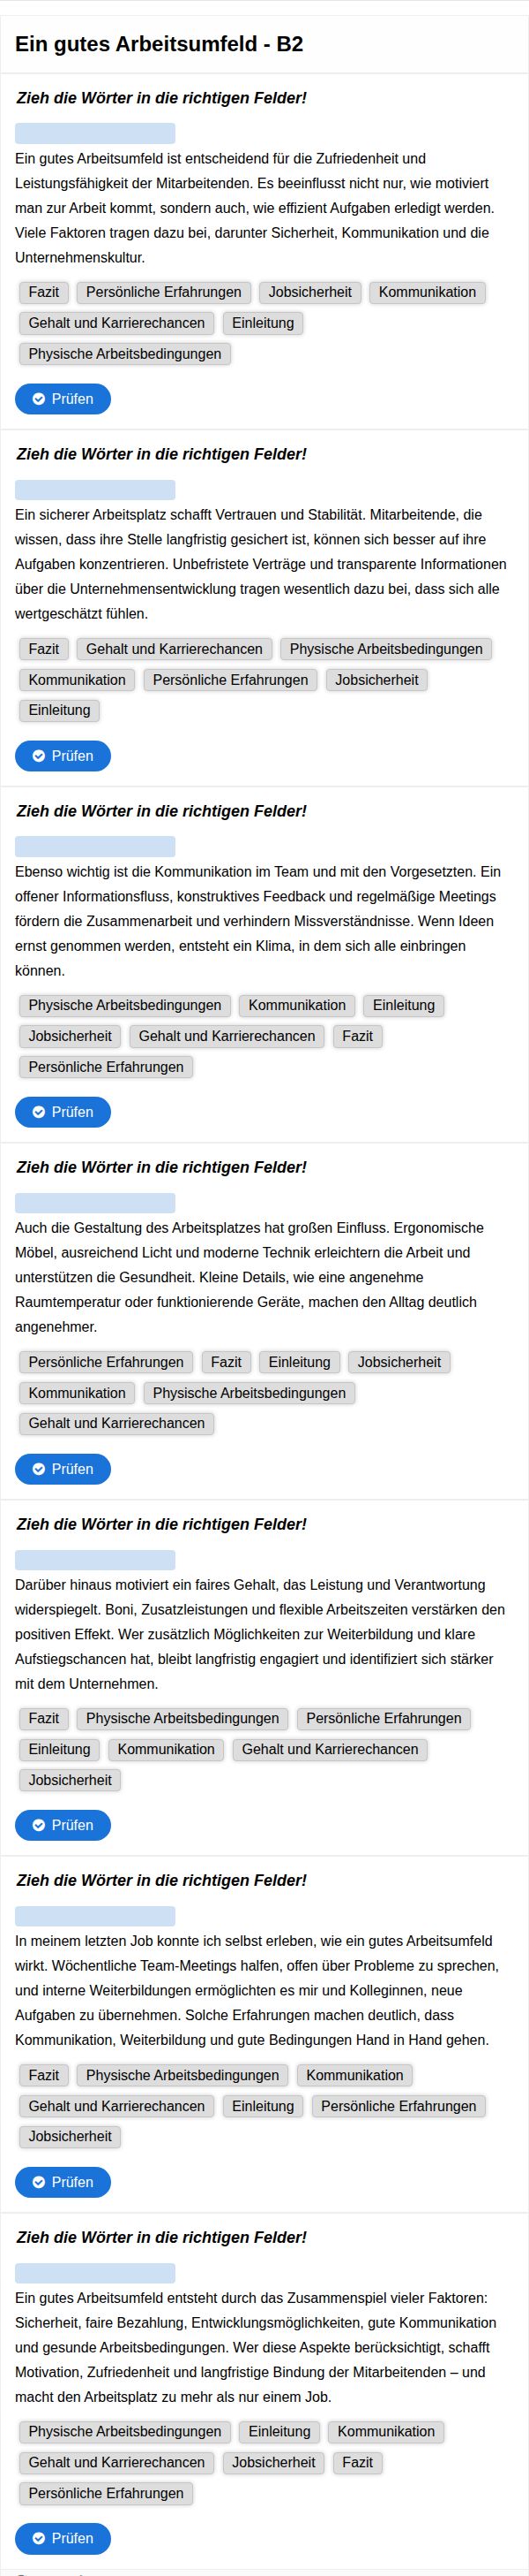Choose 'Kommunikation' chip beneath the 'Ebenso wichtig' paragraph
This screenshot has width=529, height=2576.
point(296,1005)
